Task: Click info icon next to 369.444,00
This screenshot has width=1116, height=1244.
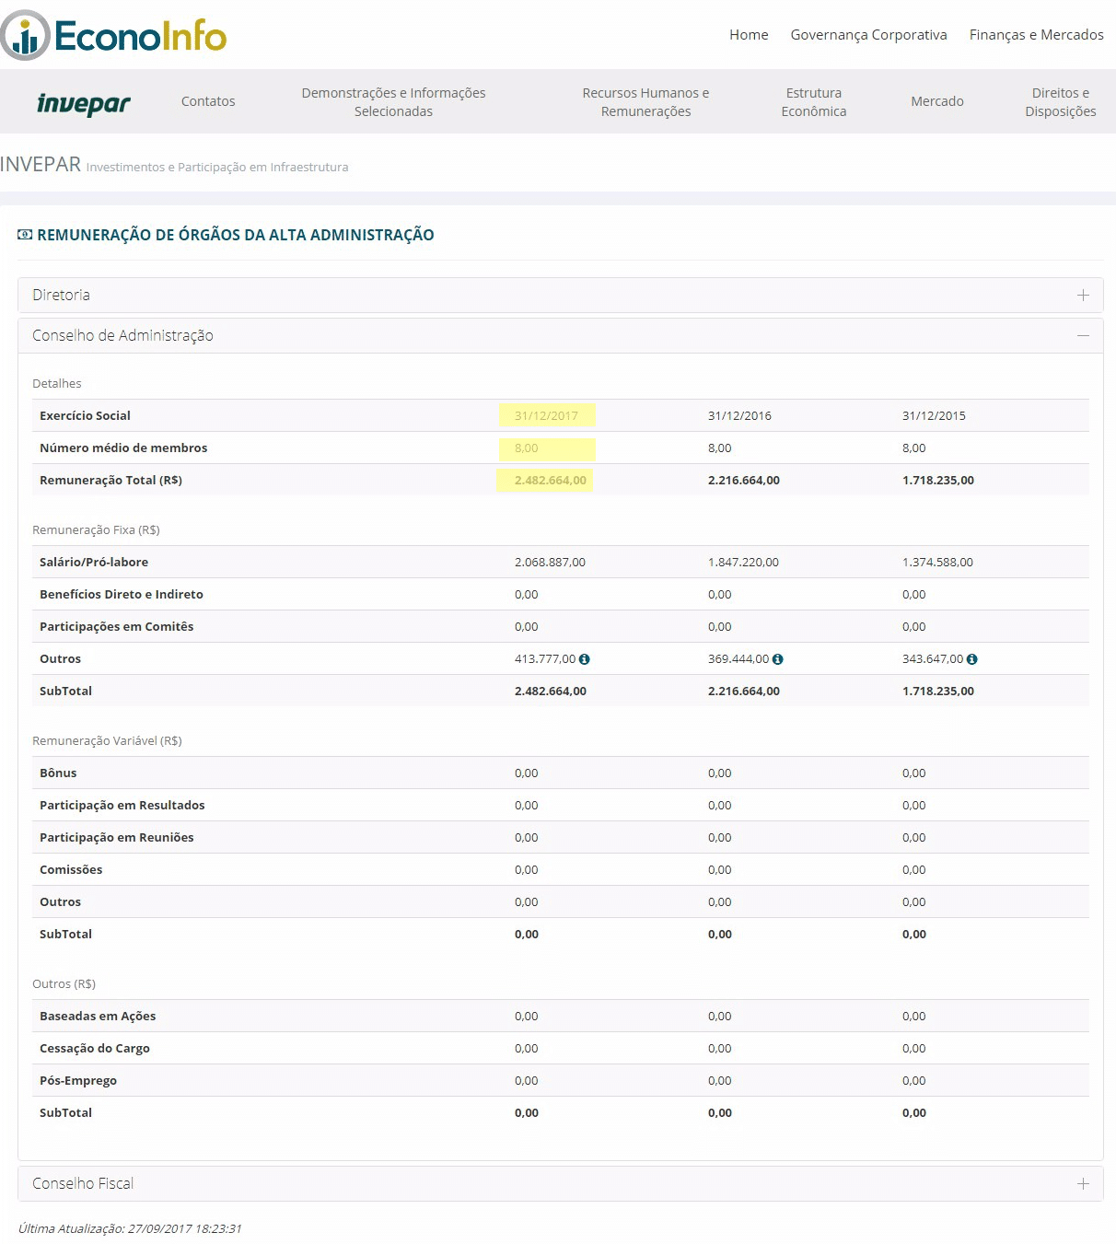Action: click(x=778, y=659)
